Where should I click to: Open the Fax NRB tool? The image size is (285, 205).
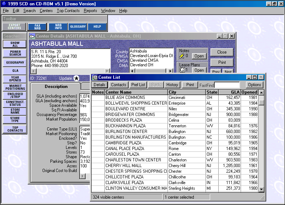tap(38, 27)
